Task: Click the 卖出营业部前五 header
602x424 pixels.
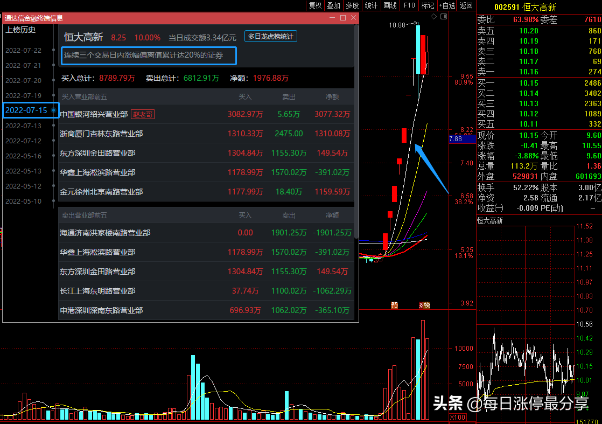Action: 85,216
